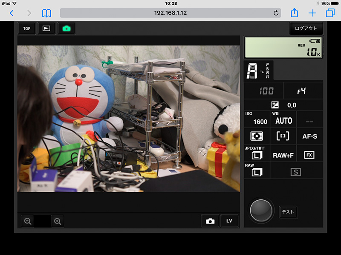Open Safari bookmarks book icon
The image size is (341, 255).
pyautogui.click(x=46, y=13)
